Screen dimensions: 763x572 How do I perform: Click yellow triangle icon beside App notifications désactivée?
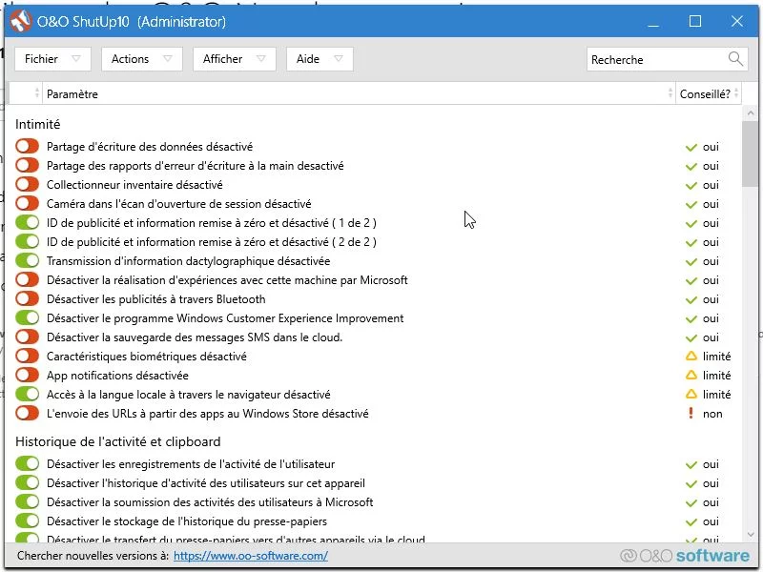point(691,376)
